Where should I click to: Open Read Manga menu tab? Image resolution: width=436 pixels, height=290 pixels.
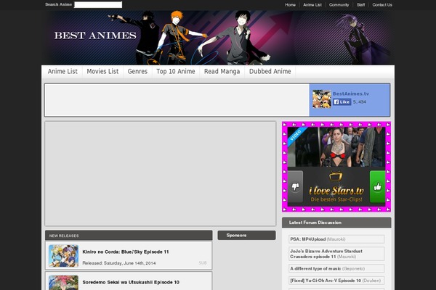click(x=222, y=71)
